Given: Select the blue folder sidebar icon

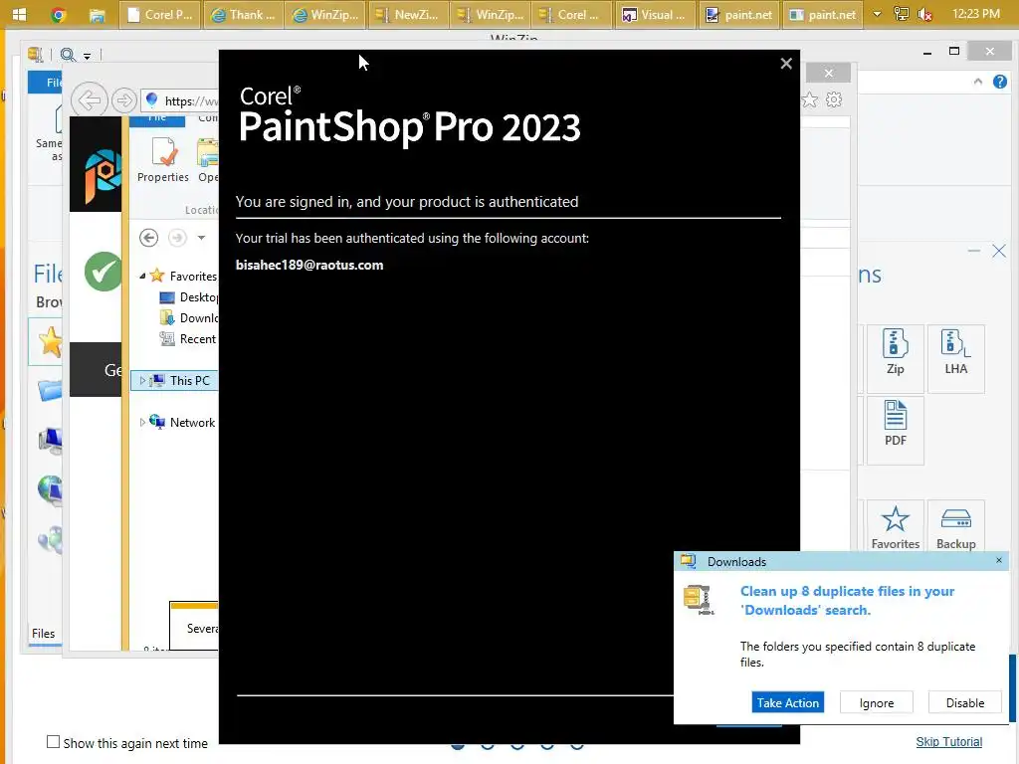Looking at the screenshot, I should click(x=50, y=390).
